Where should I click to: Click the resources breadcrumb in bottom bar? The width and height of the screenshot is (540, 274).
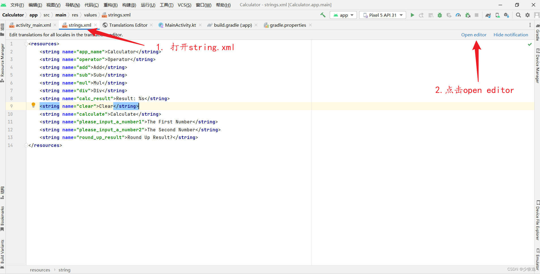(40, 270)
